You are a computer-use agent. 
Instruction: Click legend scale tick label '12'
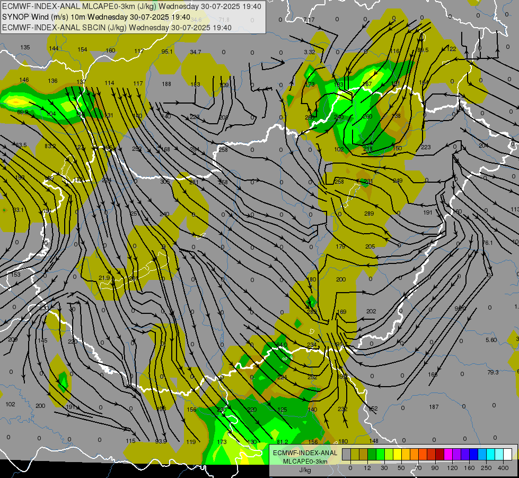tap(367, 468)
